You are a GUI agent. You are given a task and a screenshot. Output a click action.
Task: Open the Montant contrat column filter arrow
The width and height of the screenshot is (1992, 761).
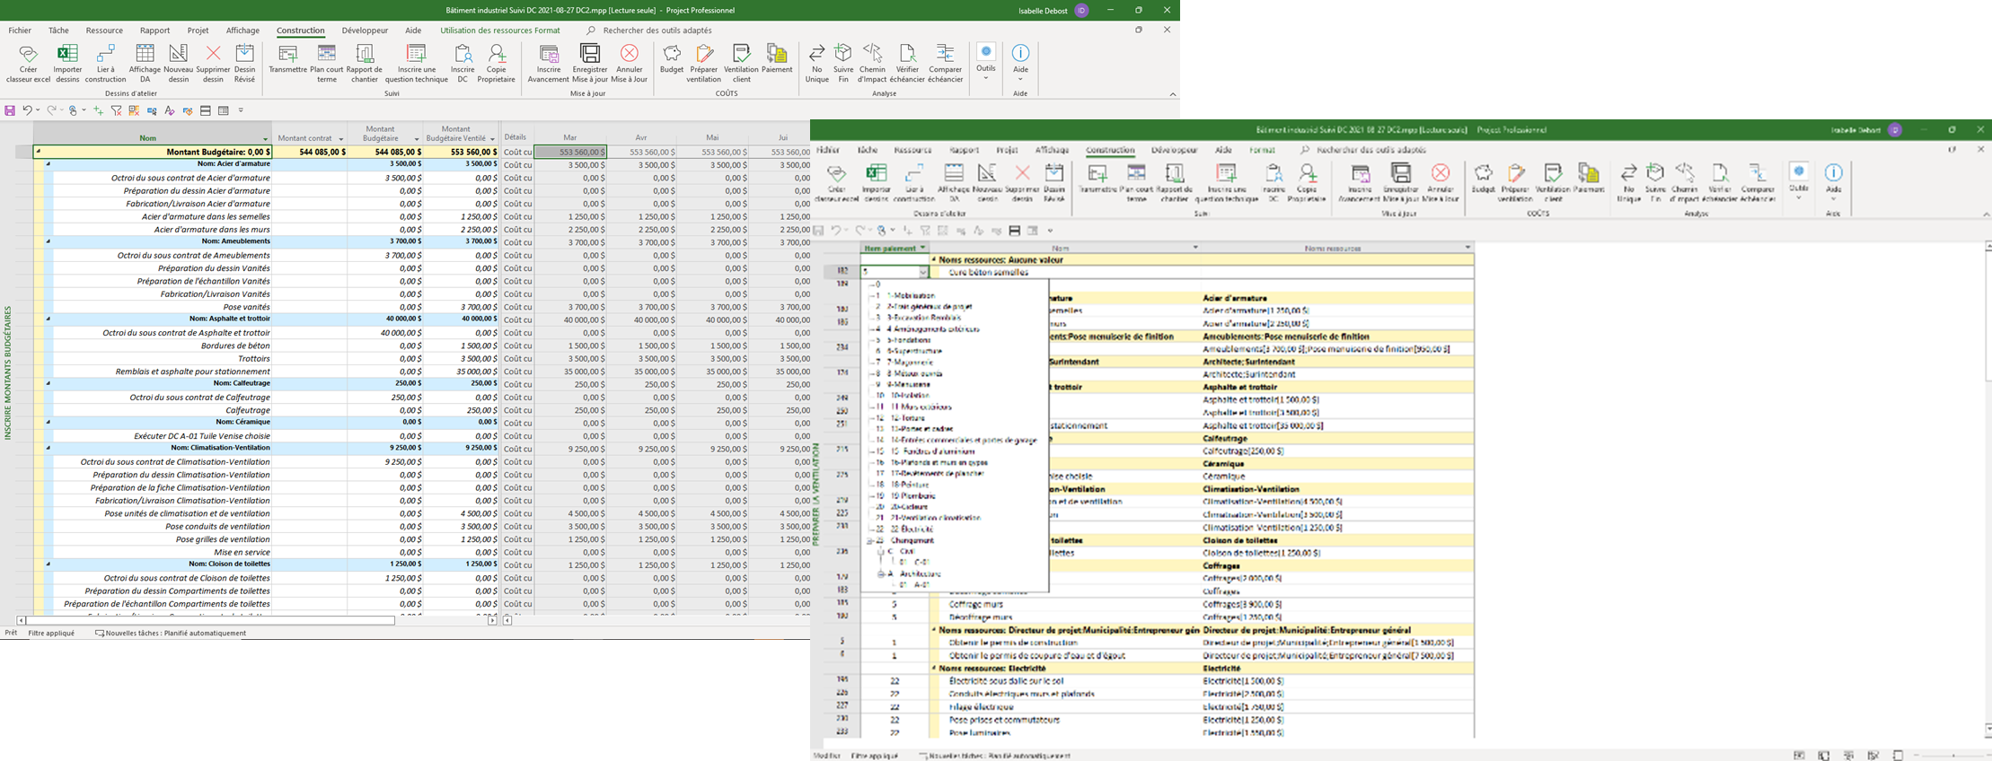(x=341, y=139)
